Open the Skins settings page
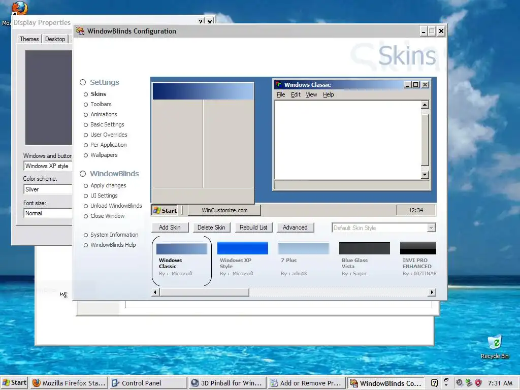Viewport: 520px width, 390px height. (x=98, y=94)
